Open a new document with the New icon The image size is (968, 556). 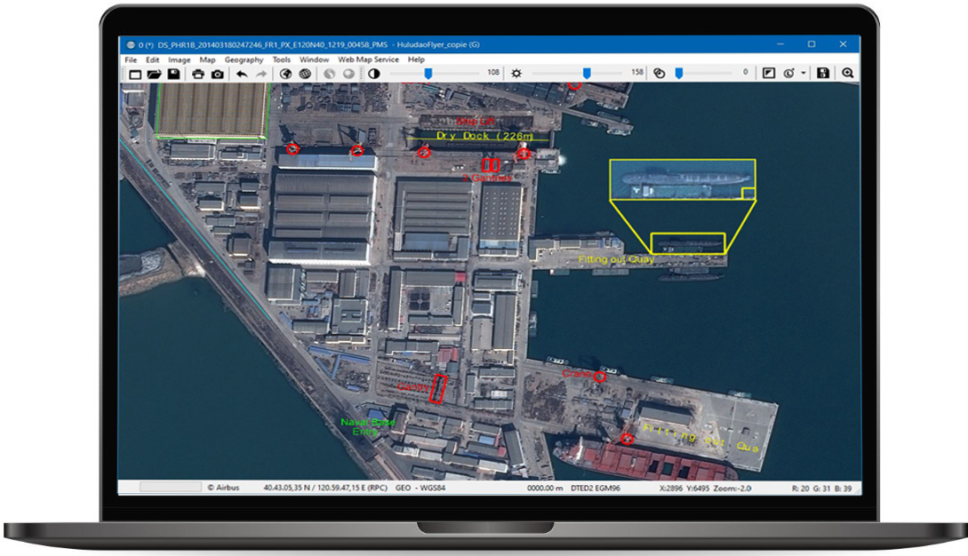[133, 73]
